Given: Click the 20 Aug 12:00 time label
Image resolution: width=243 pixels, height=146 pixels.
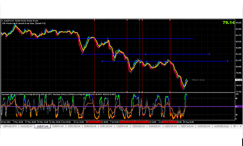Looking at the screenshot, I should 189,122.
